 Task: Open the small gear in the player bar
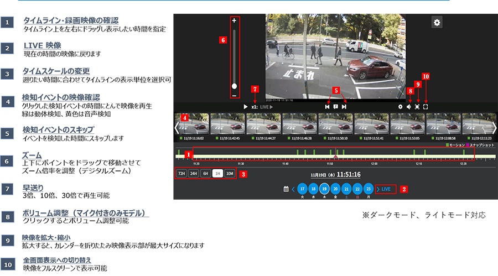click(x=400, y=107)
